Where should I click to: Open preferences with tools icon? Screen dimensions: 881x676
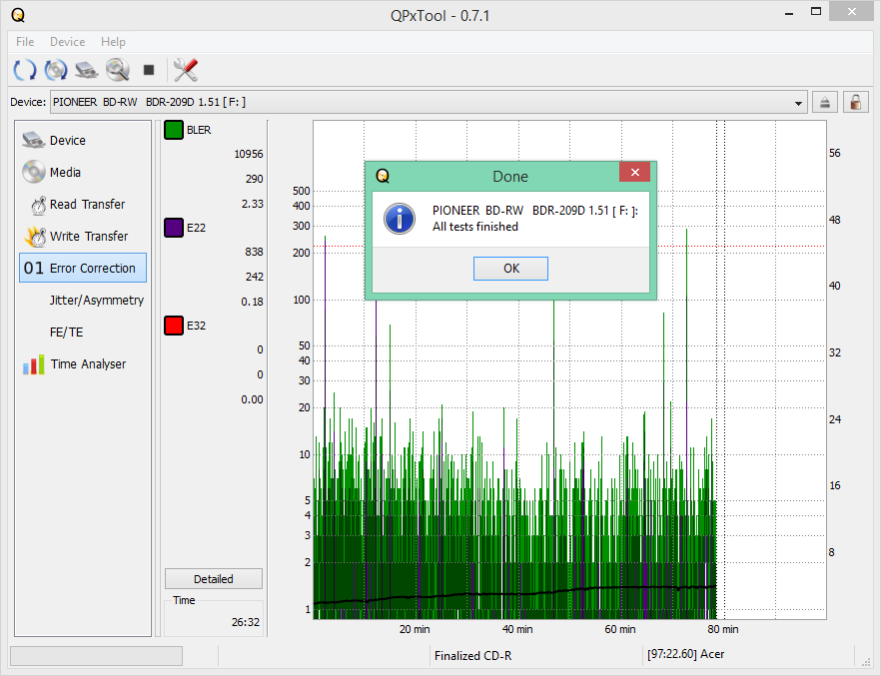186,70
